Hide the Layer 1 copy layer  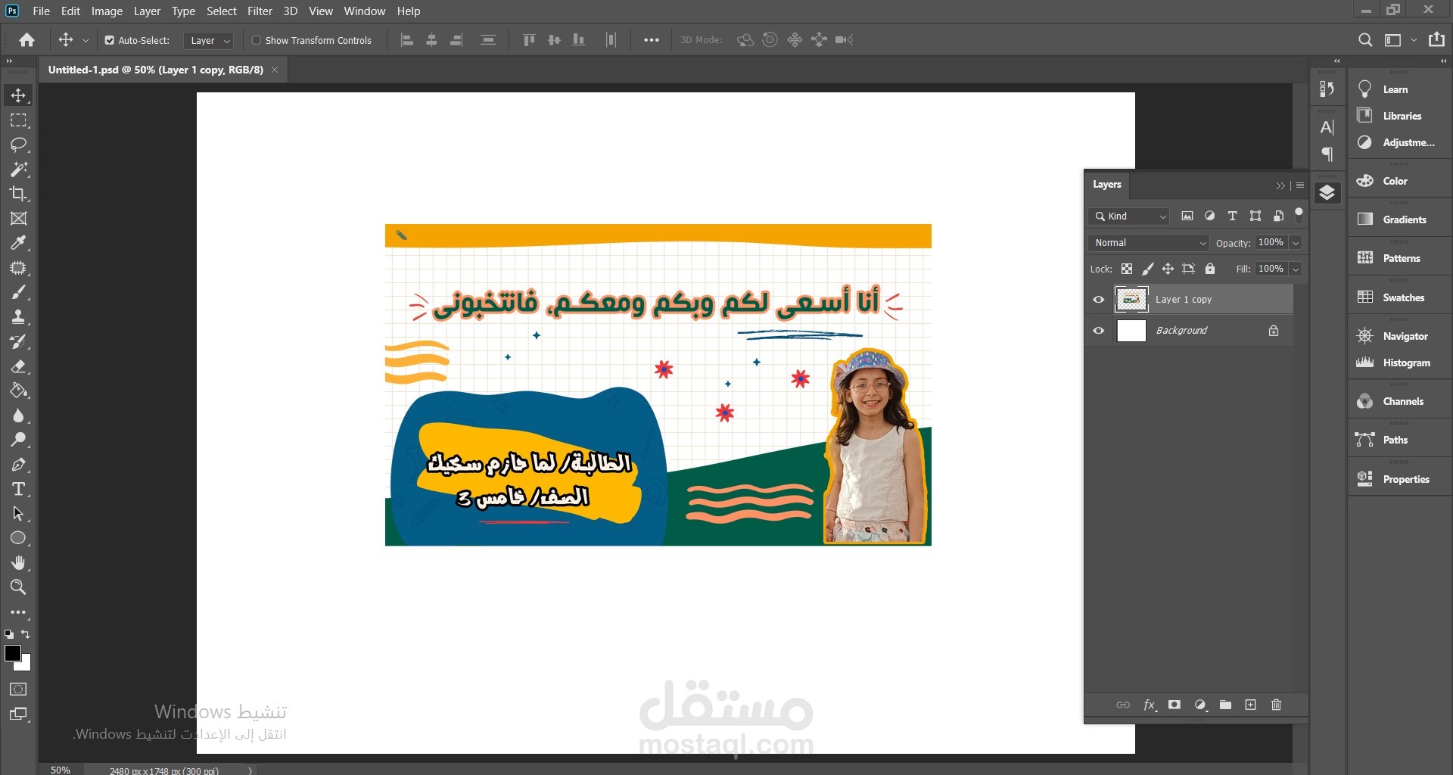coord(1099,300)
